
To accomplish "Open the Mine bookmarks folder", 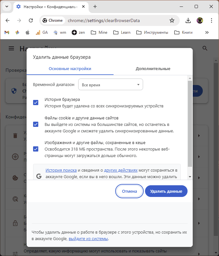I will pos(99,32).
